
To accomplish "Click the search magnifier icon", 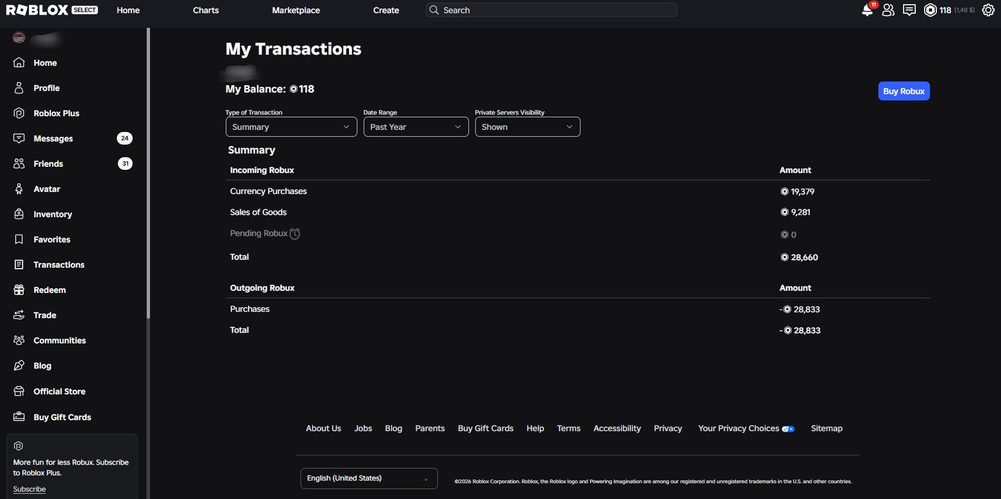I will [x=434, y=10].
